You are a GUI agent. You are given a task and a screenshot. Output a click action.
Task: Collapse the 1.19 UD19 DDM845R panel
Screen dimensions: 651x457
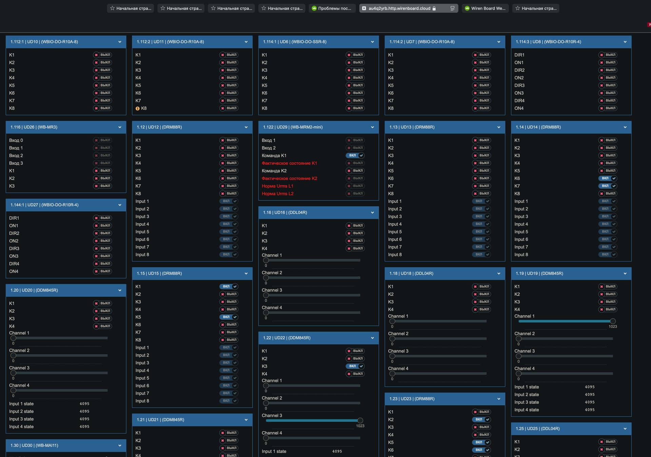pos(625,274)
